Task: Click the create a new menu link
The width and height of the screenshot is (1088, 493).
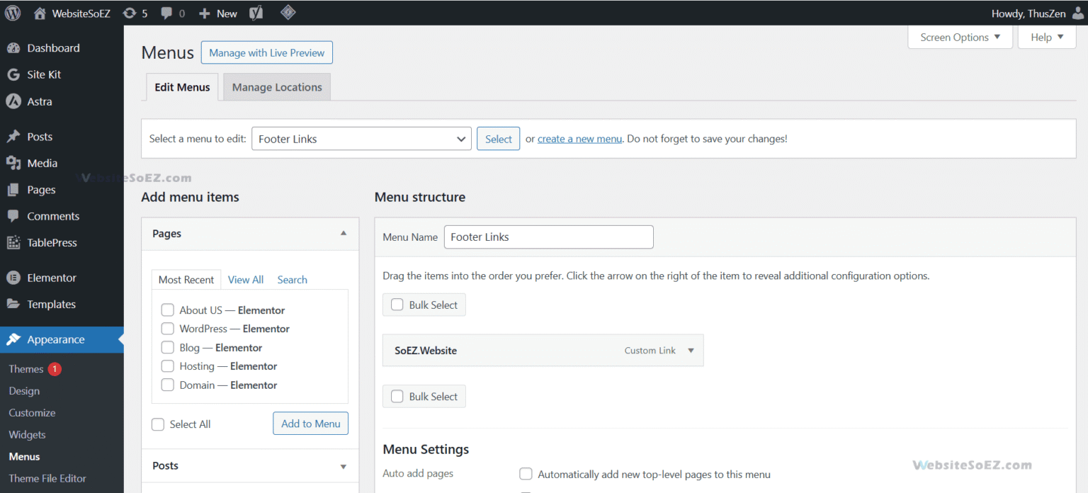Action: pos(579,138)
